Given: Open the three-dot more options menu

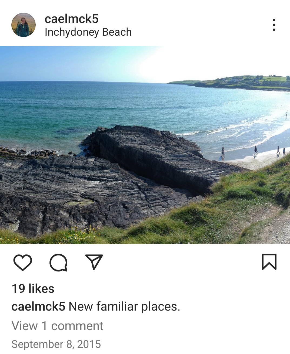Looking at the screenshot, I should point(274,25).
